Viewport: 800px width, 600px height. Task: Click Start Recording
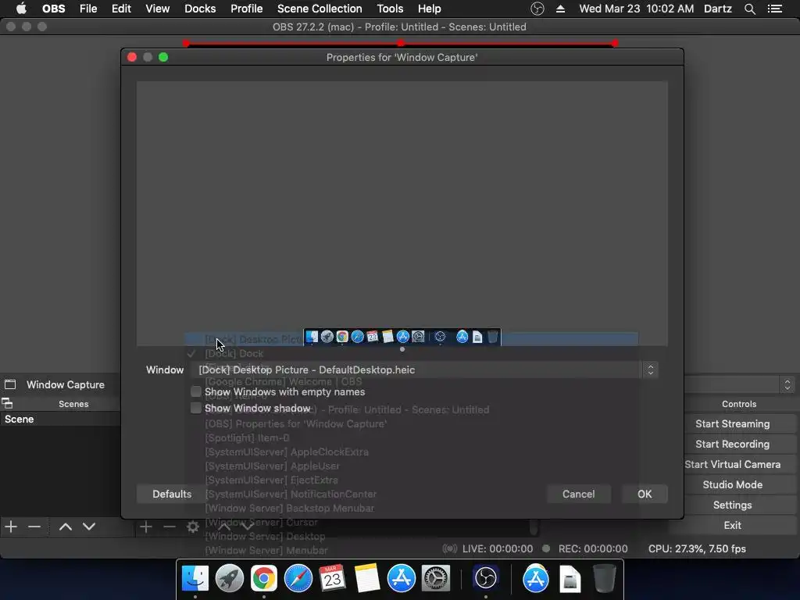[x=733, y=445]
